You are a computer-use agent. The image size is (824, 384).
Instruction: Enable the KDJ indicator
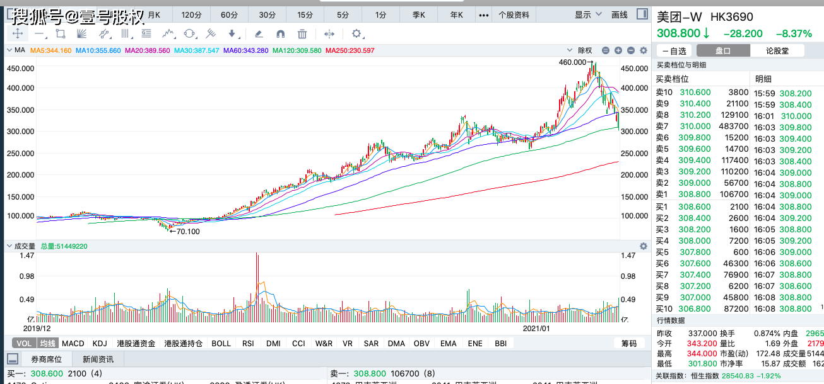[x=100, y=343]
